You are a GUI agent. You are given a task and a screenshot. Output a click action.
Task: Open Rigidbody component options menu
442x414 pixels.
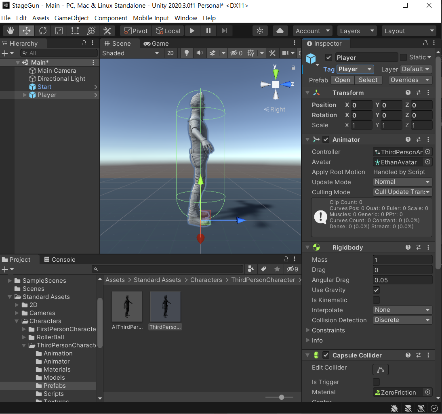[428, 248]
